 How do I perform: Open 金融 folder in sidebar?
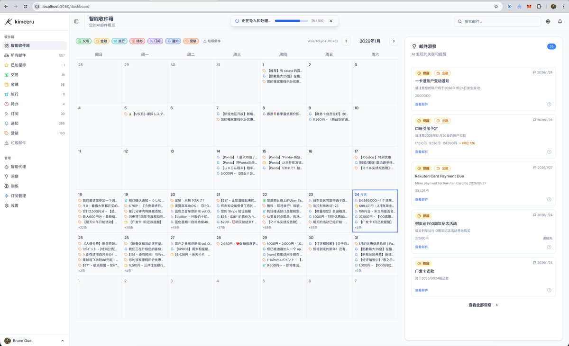click(34, 84)
